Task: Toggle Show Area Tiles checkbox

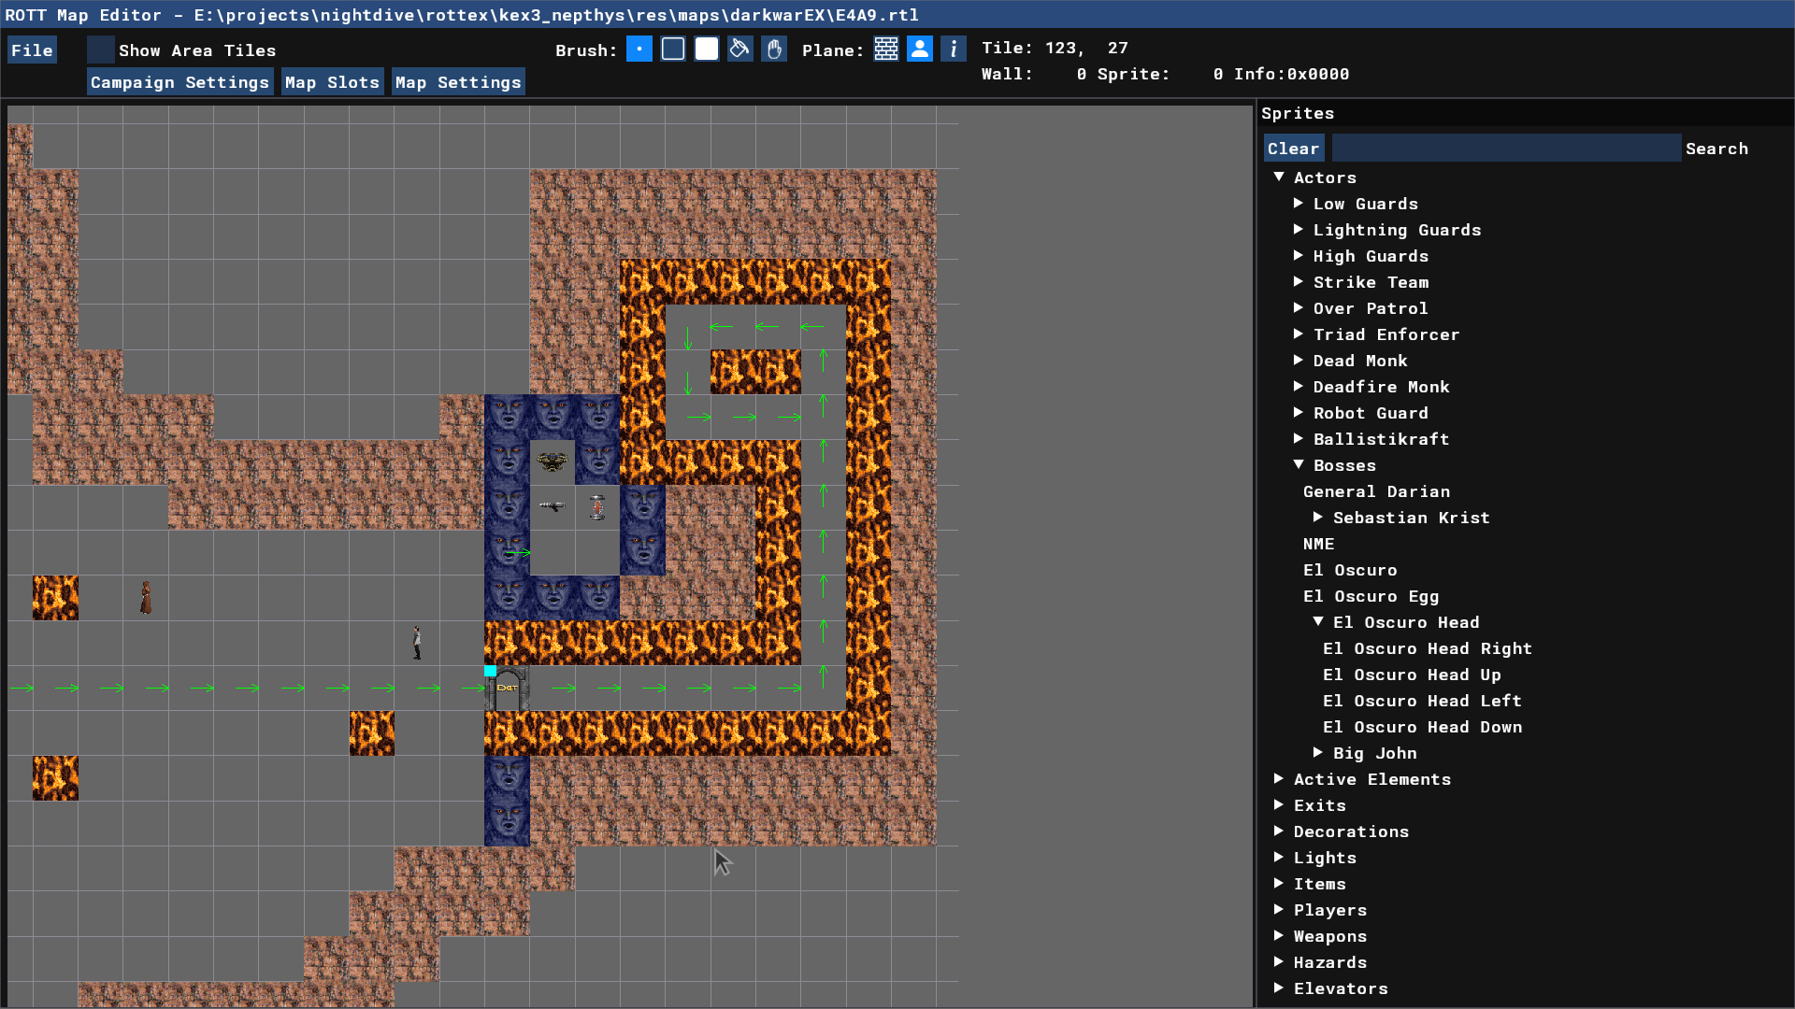Action: (x=101, y=50)
